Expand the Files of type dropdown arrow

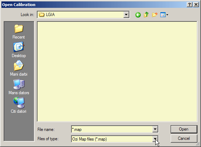[155, 139]
